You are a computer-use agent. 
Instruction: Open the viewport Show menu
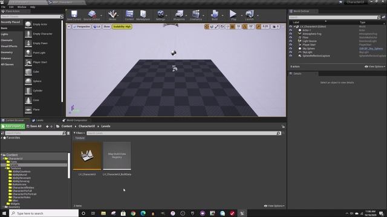[106, 27]
